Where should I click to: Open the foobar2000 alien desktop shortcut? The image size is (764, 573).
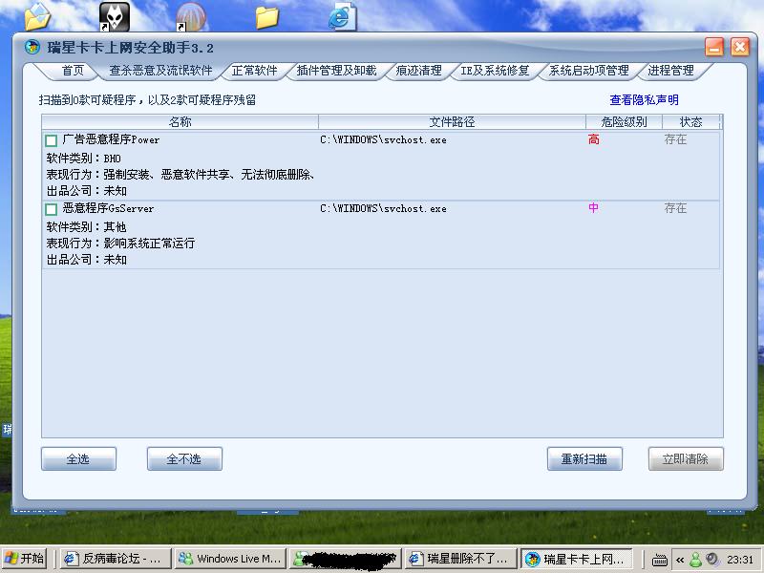(115, 16)
